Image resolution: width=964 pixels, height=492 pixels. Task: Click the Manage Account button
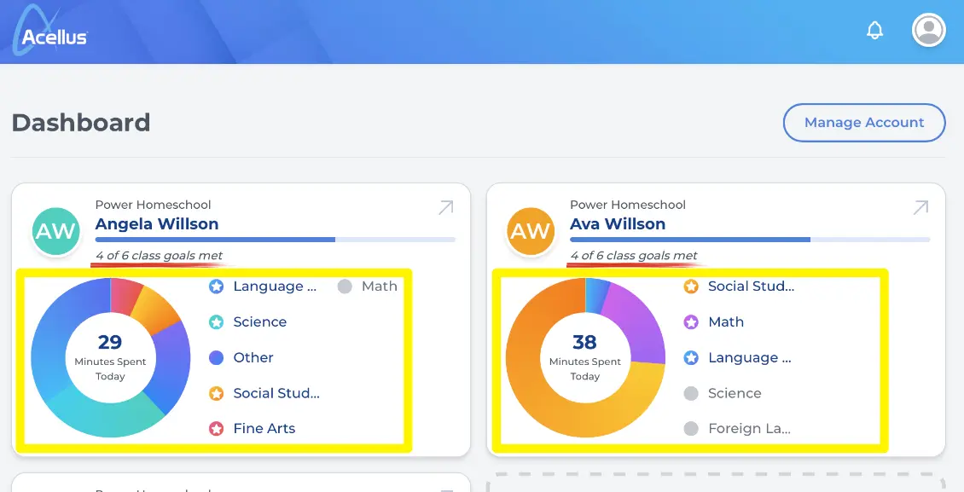pos(864,123)
